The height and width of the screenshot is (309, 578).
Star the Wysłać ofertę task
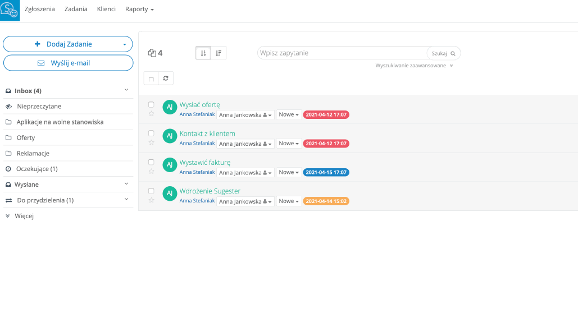tap(151, 114)
